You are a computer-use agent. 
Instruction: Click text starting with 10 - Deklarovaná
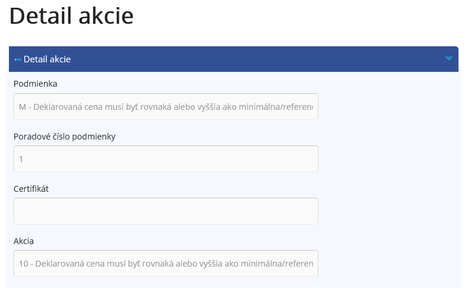tap(166, 264)
